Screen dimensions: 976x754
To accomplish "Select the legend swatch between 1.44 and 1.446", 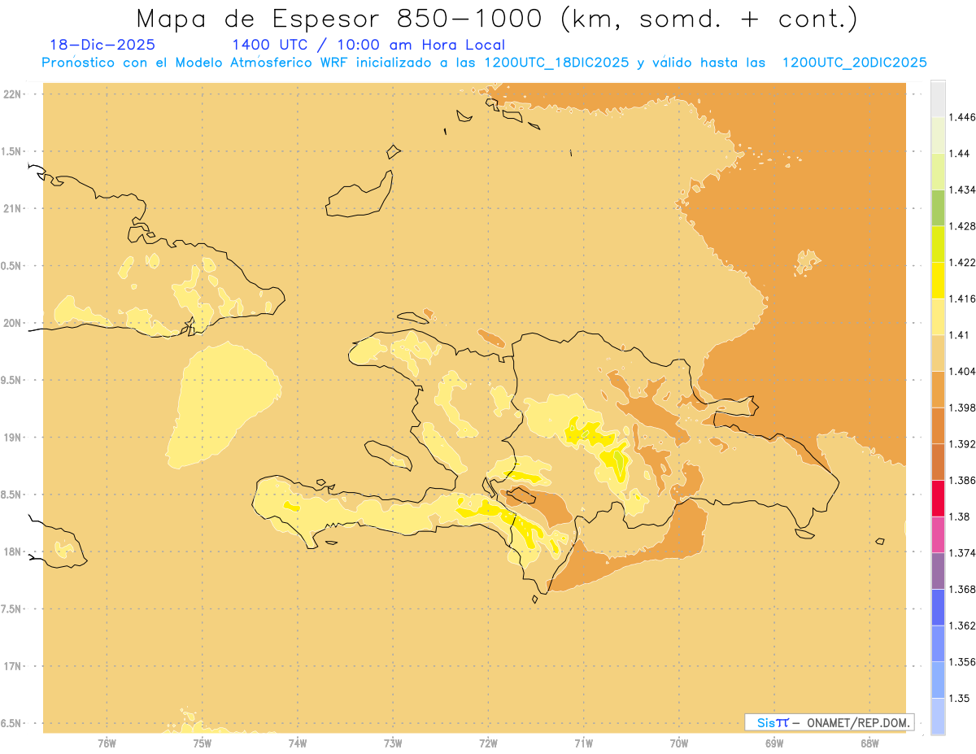I will (x=938, y=135).
